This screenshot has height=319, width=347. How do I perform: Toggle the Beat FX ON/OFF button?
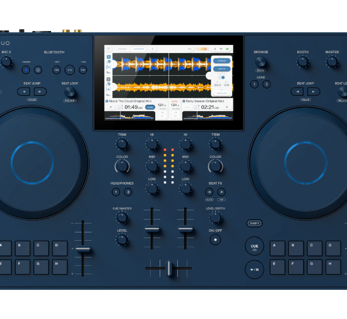pyautogui.click(x=215, y=239)
